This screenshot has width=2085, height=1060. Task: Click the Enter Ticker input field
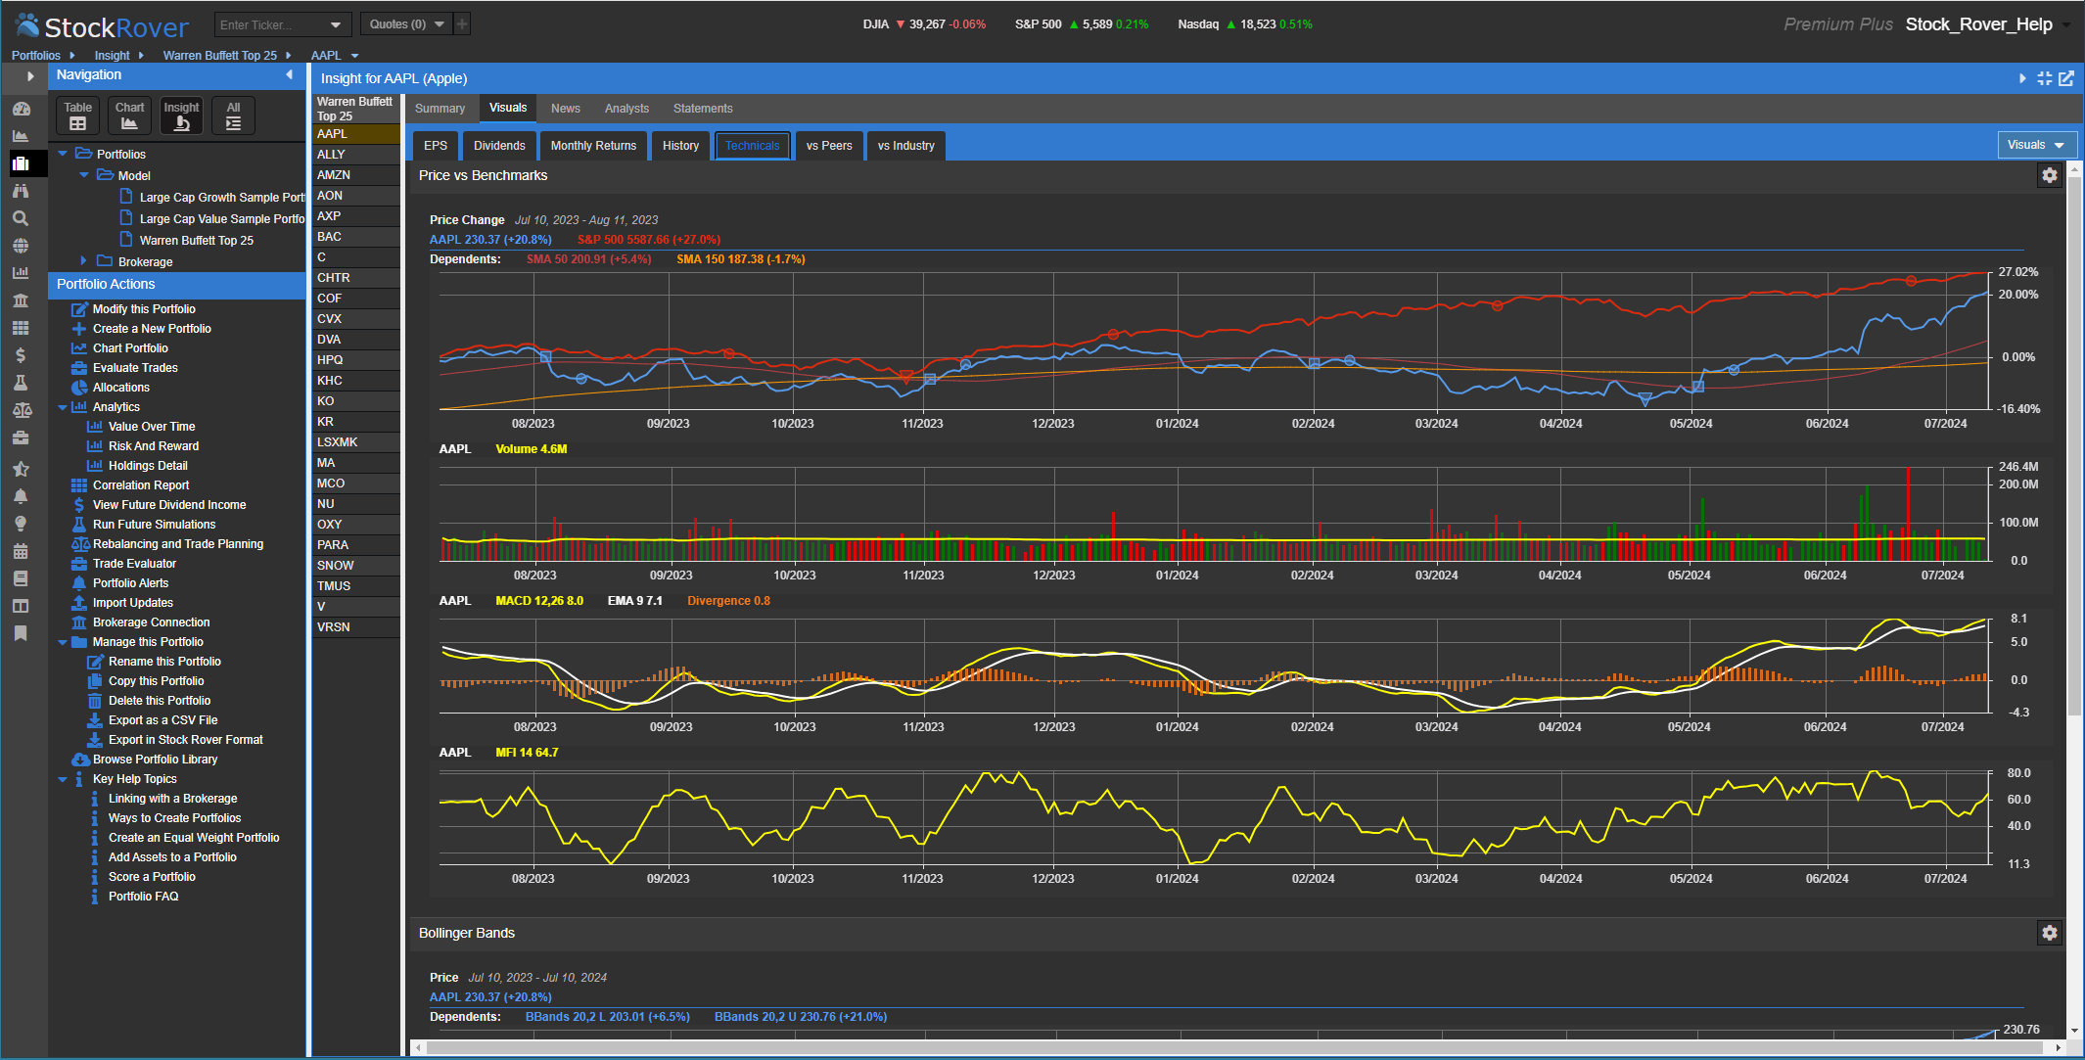pyautogui.click(x=270, y=24)
